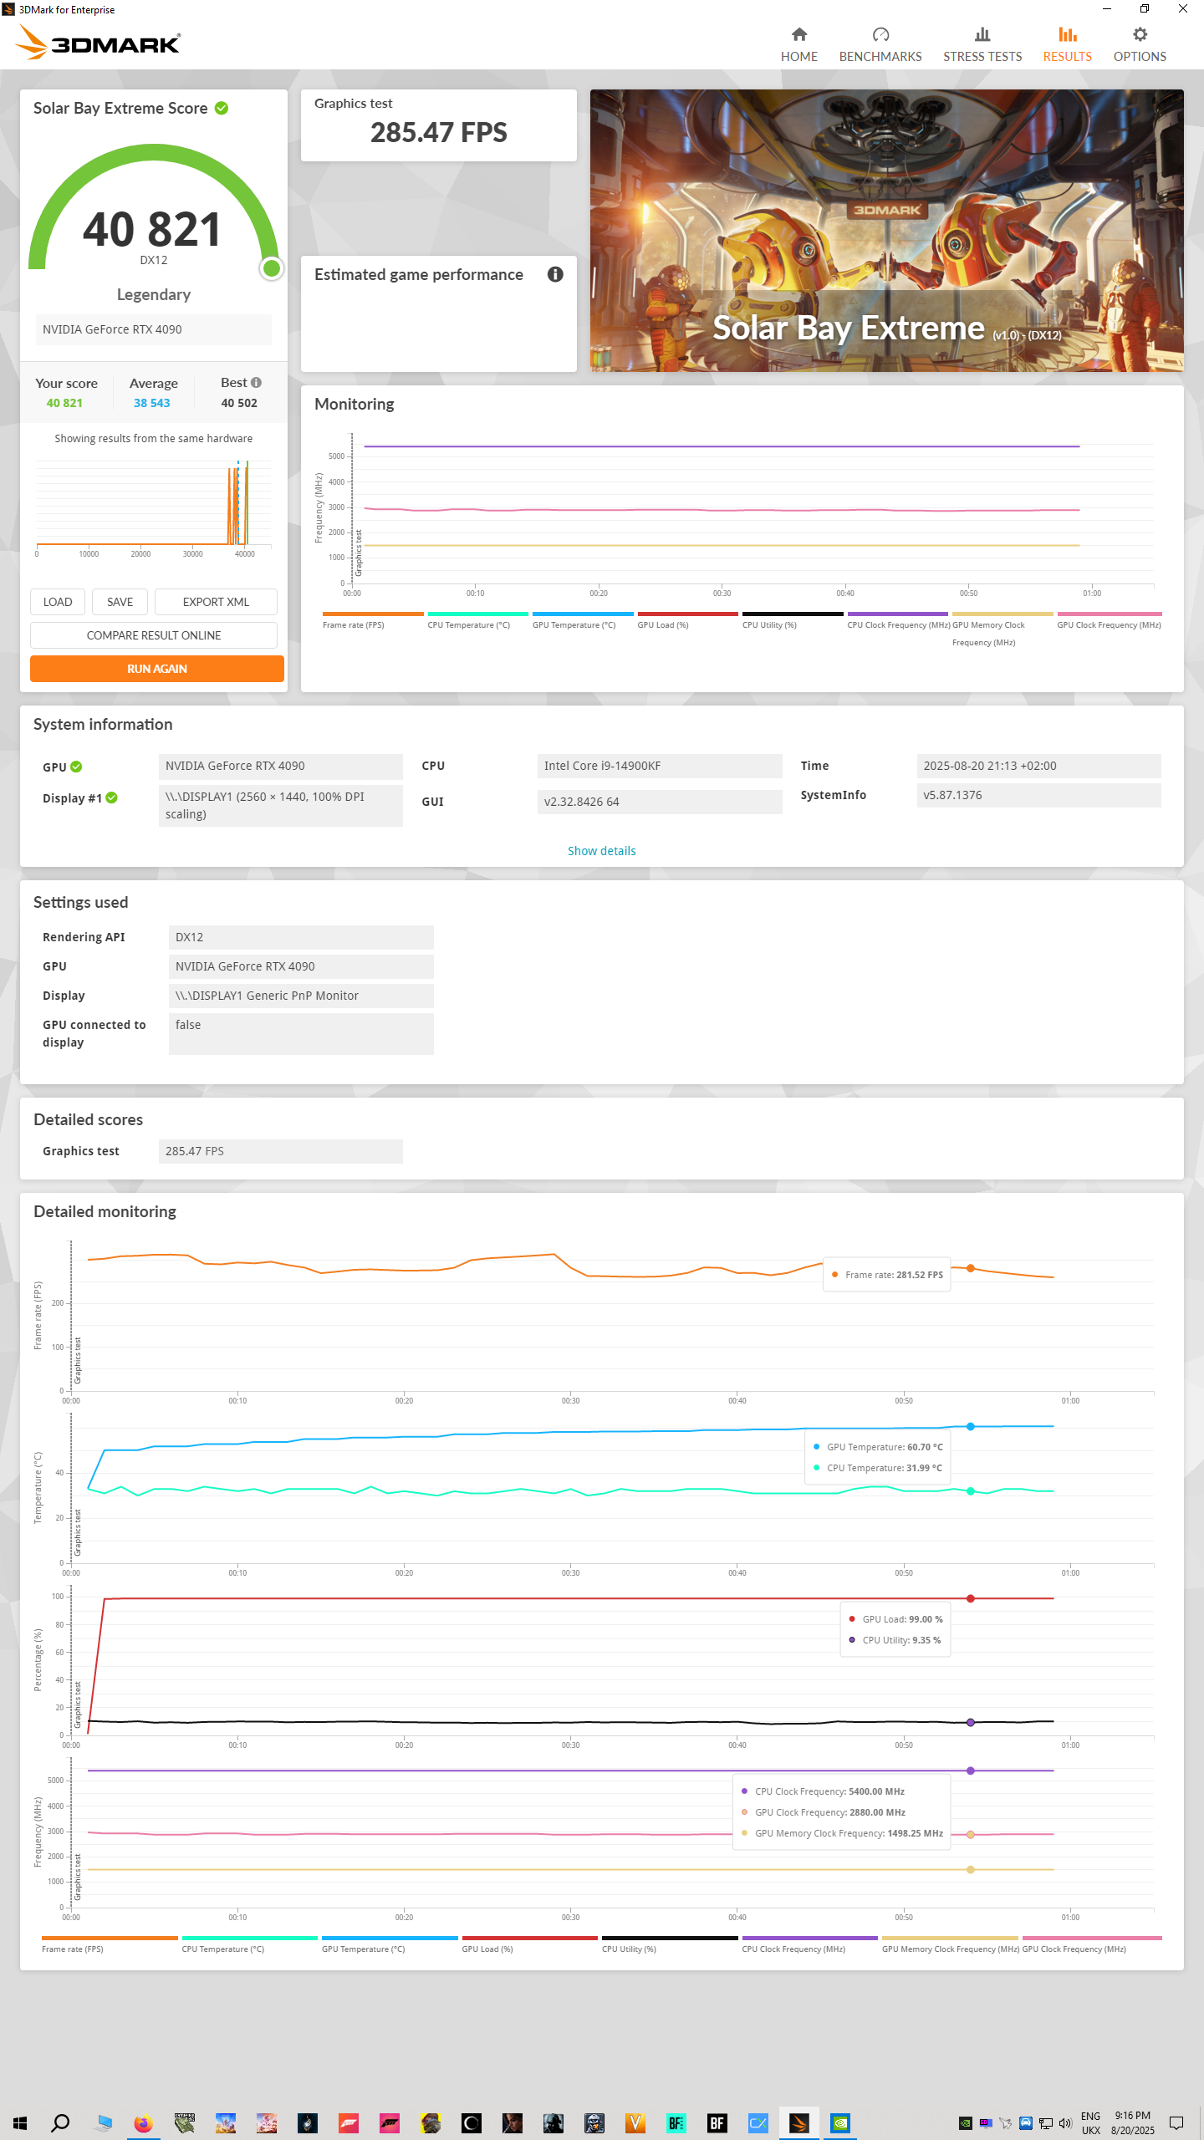Click the green check beside GPU label
Viewport: 1204px width, 2140px height.
point(76,767)
